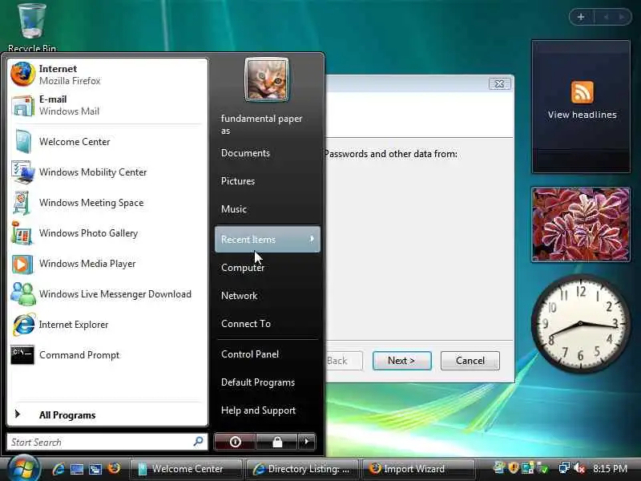Click the sidebar add gadget plus button
641x481 pixels.
pyautogui.click(x=580, y=17)
